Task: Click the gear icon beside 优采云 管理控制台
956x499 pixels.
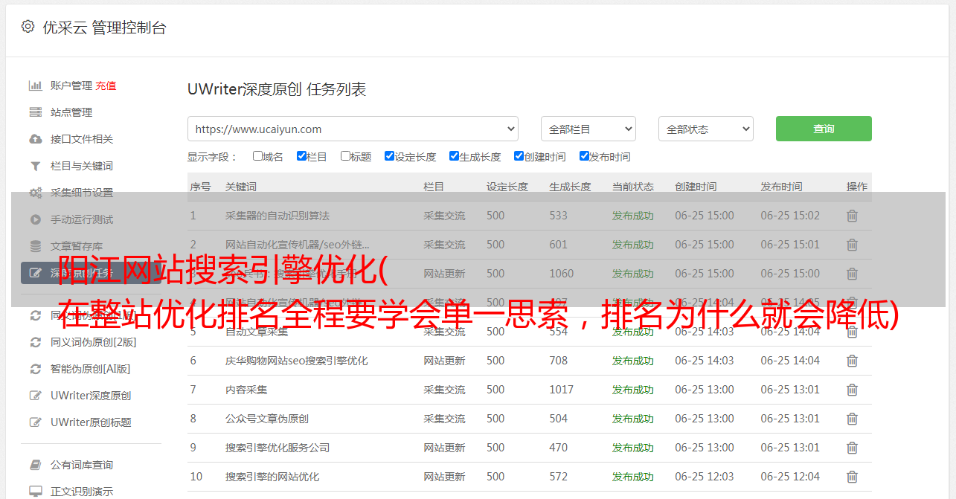Action: 28,27
